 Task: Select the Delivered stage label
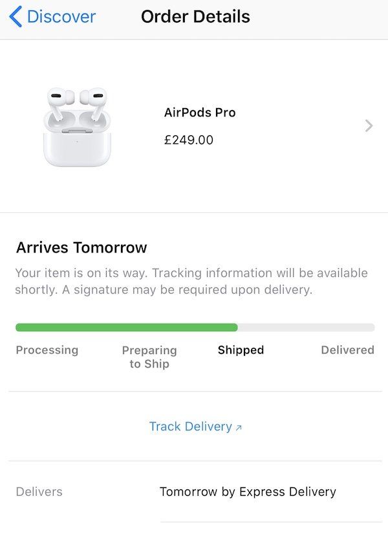pyautogui.click(x=347, y=350)
